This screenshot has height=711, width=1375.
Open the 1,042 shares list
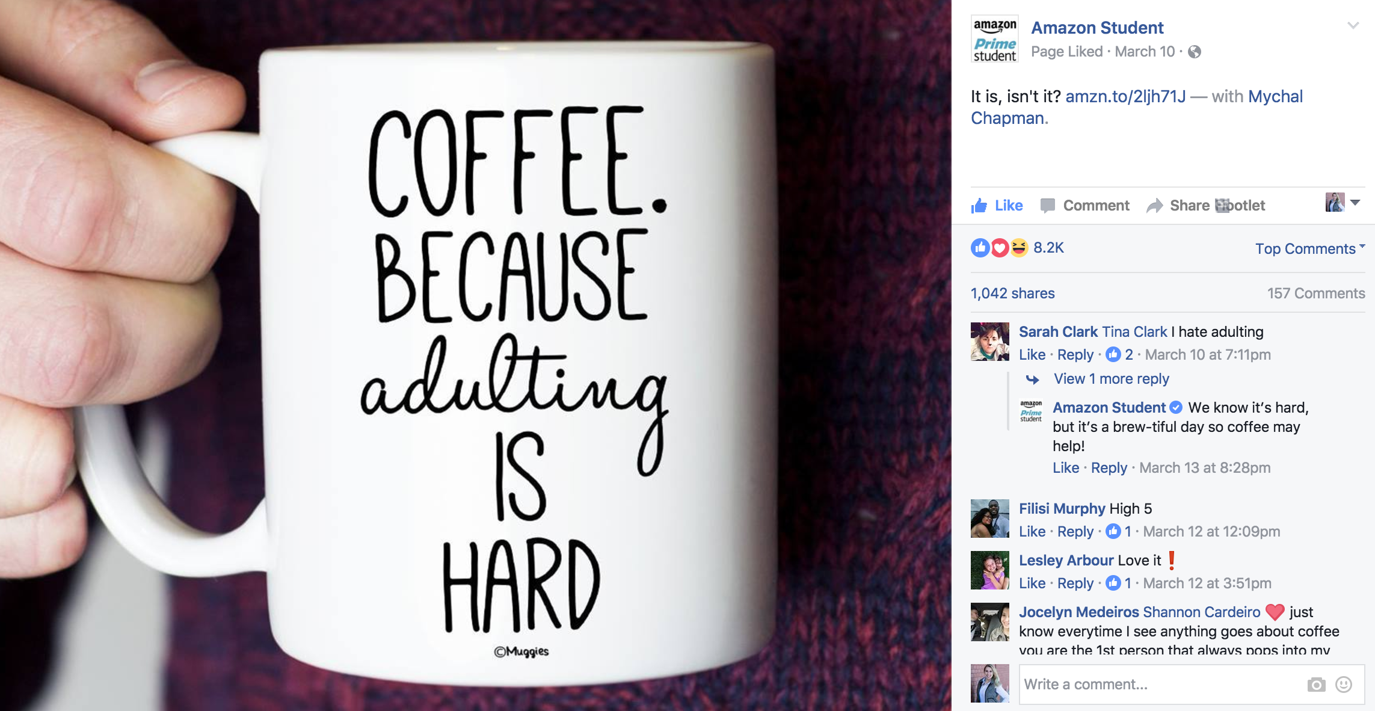point(1013,294)
